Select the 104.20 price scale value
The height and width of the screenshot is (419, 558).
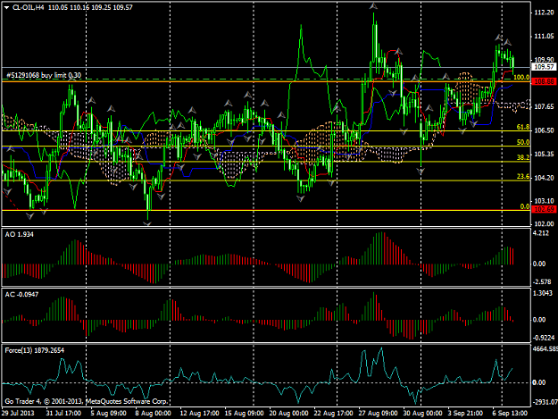pos(544,178)
